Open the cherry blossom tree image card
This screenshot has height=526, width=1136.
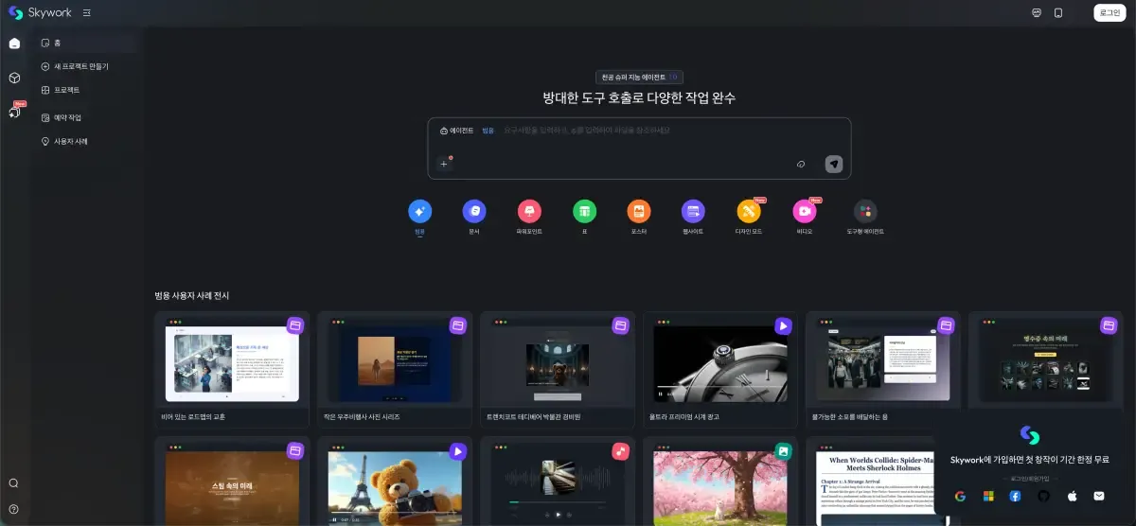(x=720, y=481)
